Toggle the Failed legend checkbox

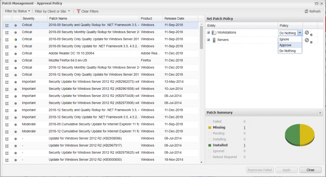[x=209, y=122]
